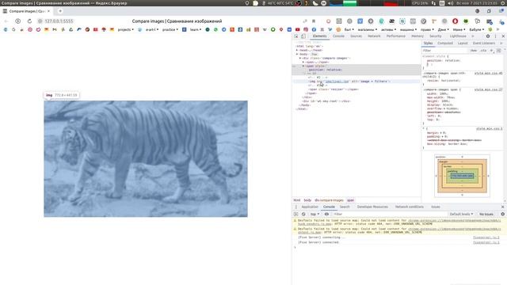This screenshot has height=285, width=507.
Task: Click body in the breadcrumb bar
Action: point(307,200)
